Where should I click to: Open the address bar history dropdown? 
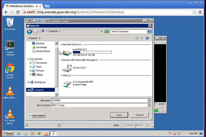[101, 31]
